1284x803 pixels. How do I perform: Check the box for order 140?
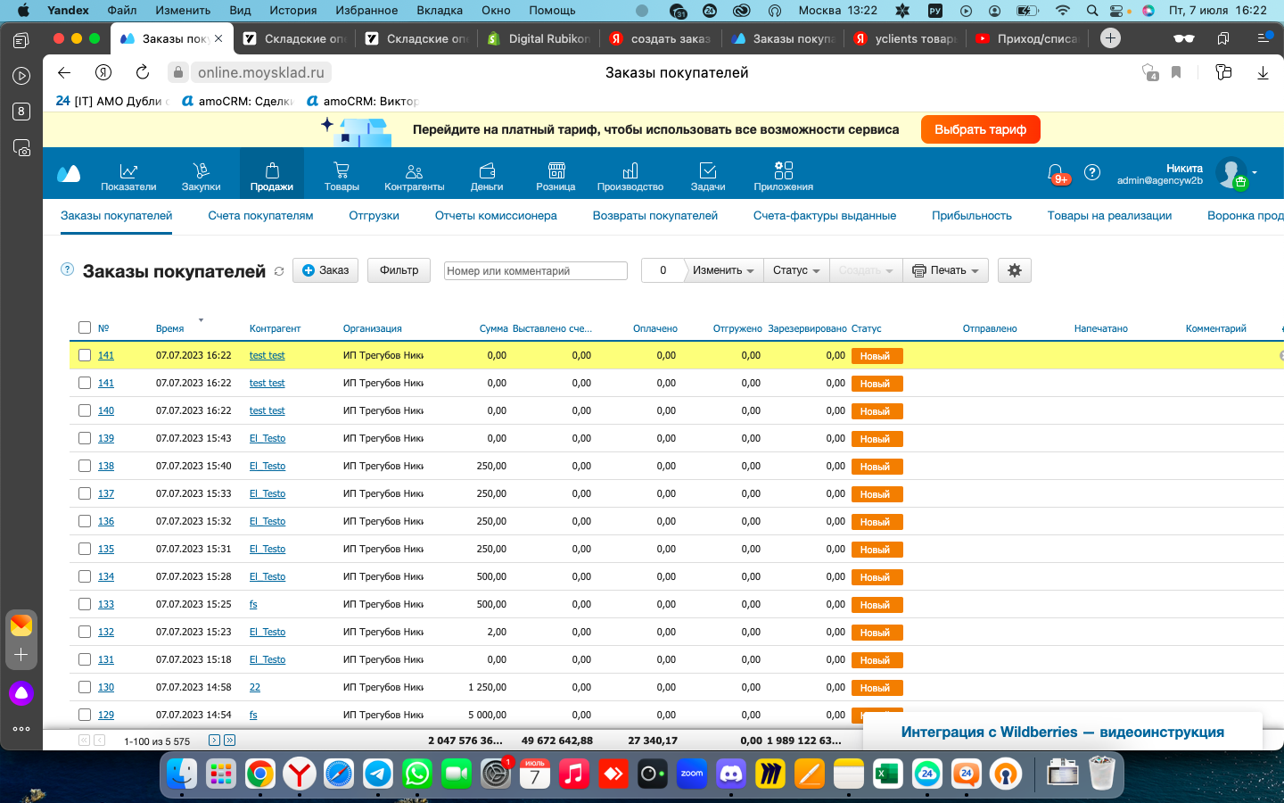pyautogui.click(x=85, y=410)
